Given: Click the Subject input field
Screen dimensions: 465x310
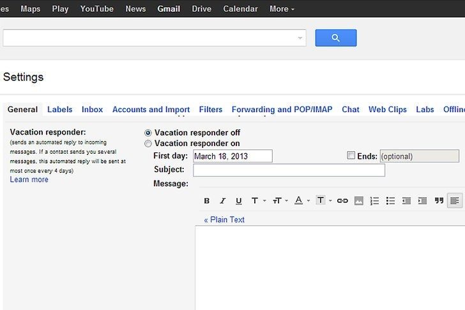Looking at the screenshot, I should [289, 170].
